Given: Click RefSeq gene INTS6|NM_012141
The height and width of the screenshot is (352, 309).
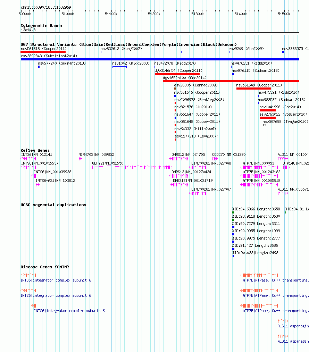Looking at the screenshot, I should [36, 155].
